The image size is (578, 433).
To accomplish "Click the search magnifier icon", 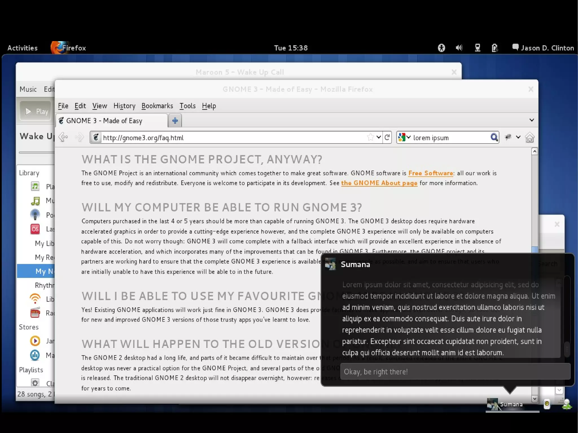I will 494,137.
